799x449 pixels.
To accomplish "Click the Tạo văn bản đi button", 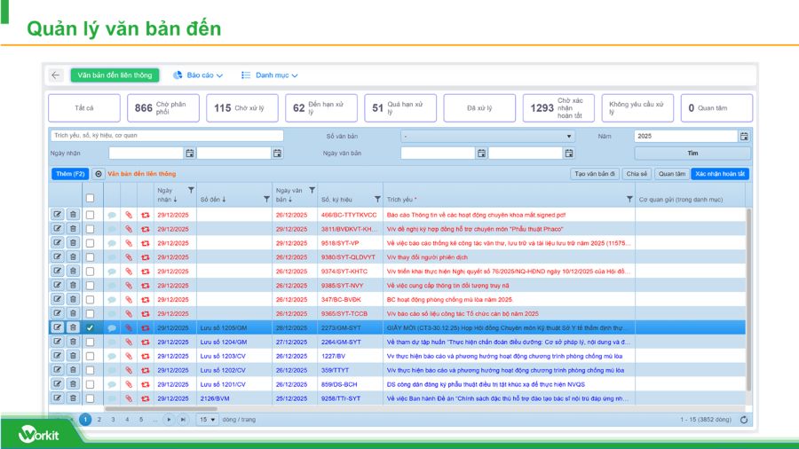I will [x=595, y=174].
